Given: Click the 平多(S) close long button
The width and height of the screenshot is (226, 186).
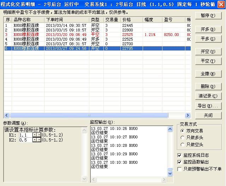Looking at the screenshot, I should tap(208, 39).
